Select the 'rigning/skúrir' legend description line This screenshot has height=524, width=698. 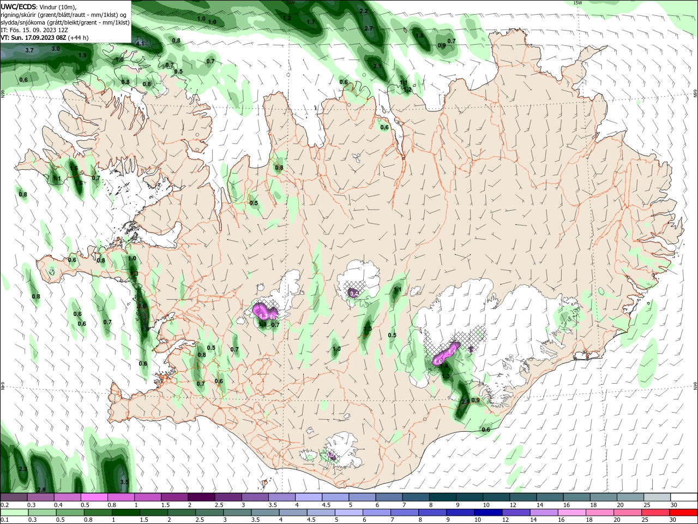point(64,15)
